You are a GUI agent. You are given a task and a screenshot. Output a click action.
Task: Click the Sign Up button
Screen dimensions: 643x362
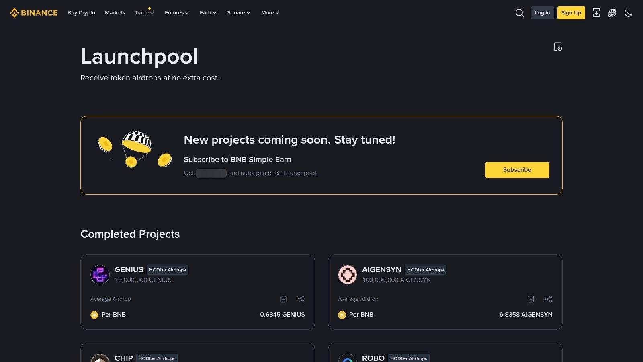[571, 13]
